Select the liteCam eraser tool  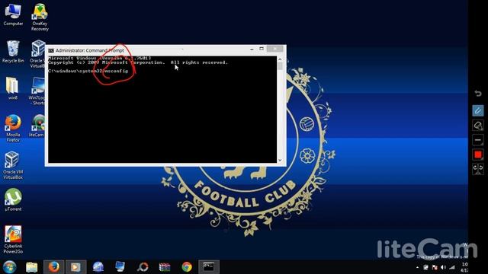[x=478, y=126]
